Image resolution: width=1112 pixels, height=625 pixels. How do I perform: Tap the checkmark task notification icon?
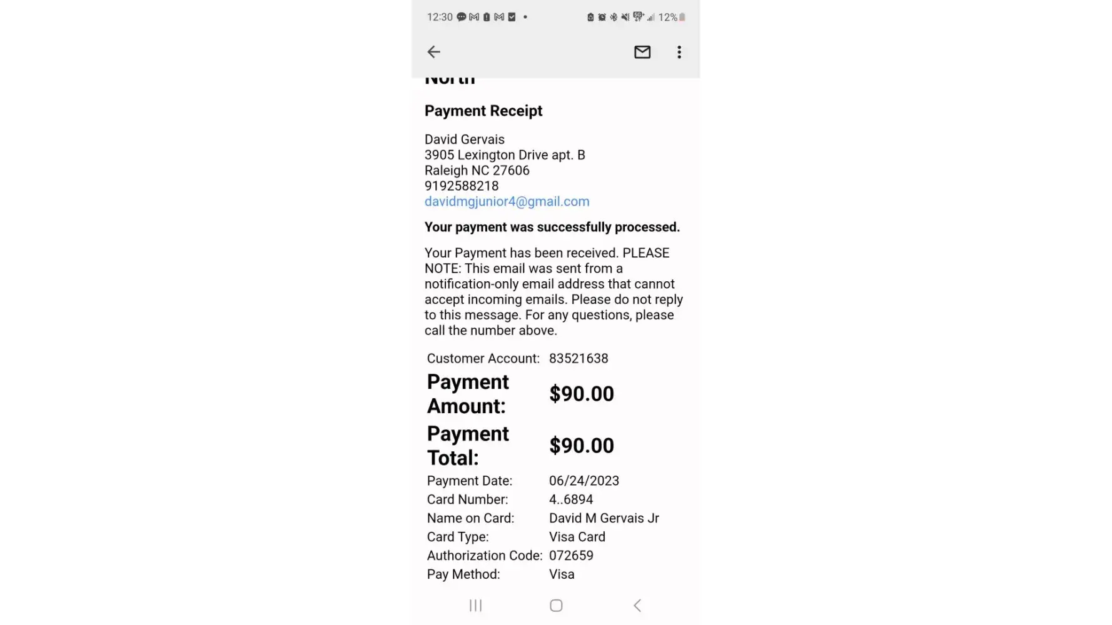point(512,17)
